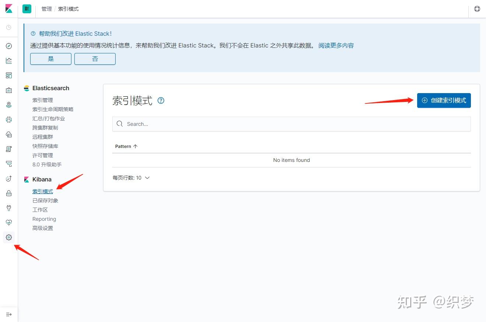The height and width of the screenshot is (322, 486).
Task: Select 已保存对象 under Kibana
Action: pyautogui.click(x=45, y=200)
